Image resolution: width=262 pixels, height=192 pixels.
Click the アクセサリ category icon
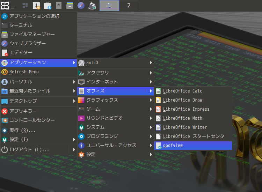point(81,73)
